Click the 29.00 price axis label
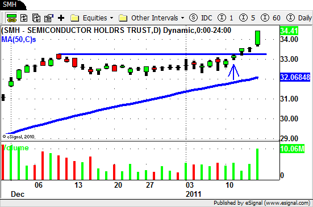Viewport: 313px width, 207px height. (289, 138)
